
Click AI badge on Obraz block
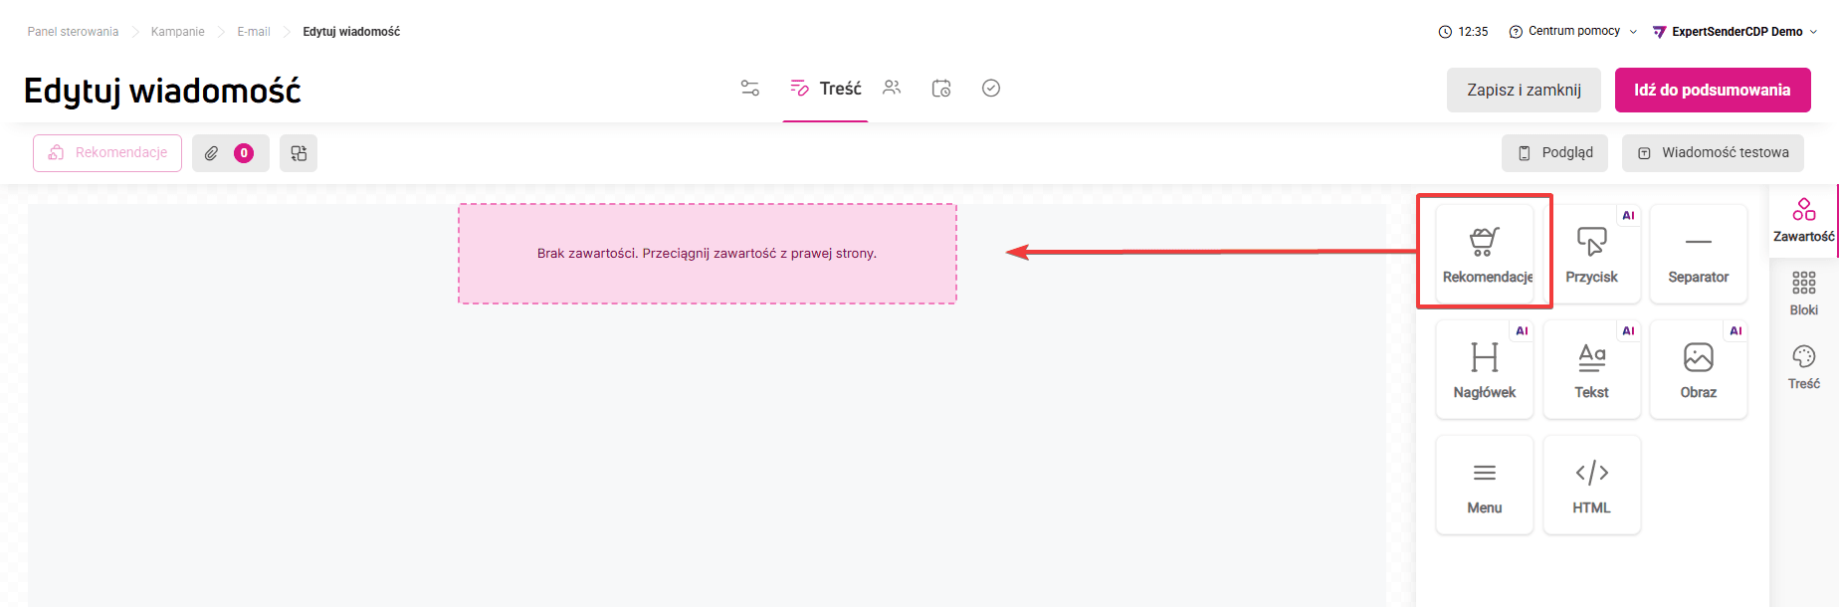[1736, 330]
